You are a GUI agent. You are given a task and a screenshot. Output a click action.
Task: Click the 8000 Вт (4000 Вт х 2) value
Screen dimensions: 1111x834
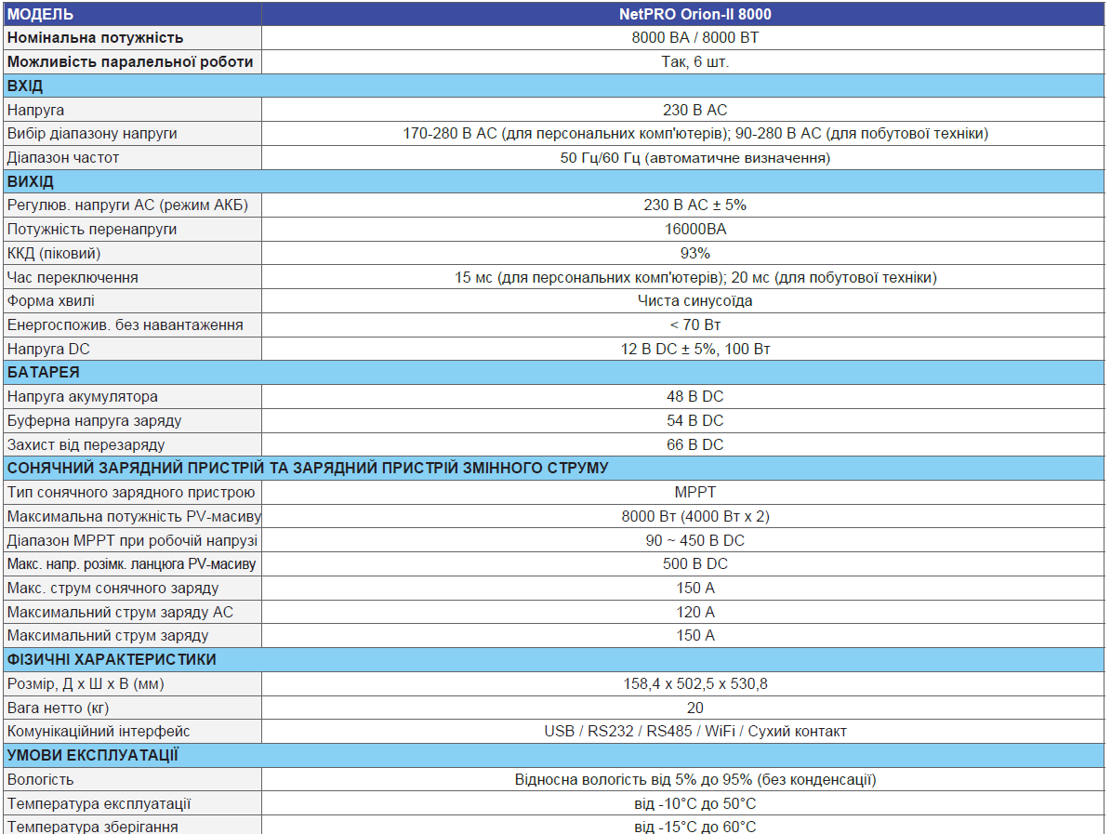(x=694, y=516)
